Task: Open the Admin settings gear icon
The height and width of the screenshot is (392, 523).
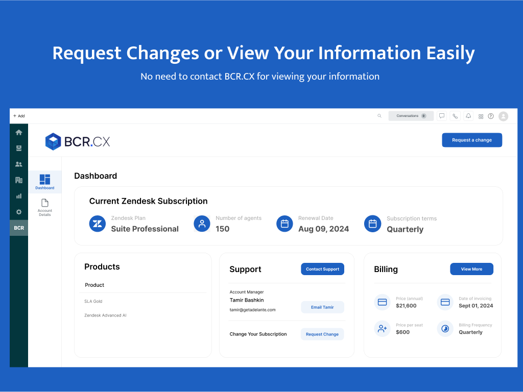Action: (19, 212)
